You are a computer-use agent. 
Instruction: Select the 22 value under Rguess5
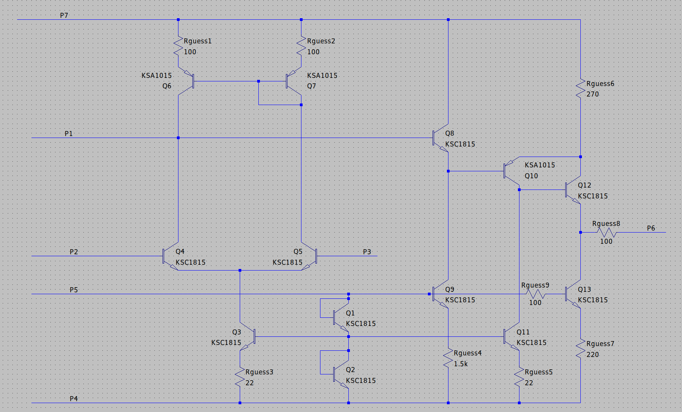coord(529,383)
